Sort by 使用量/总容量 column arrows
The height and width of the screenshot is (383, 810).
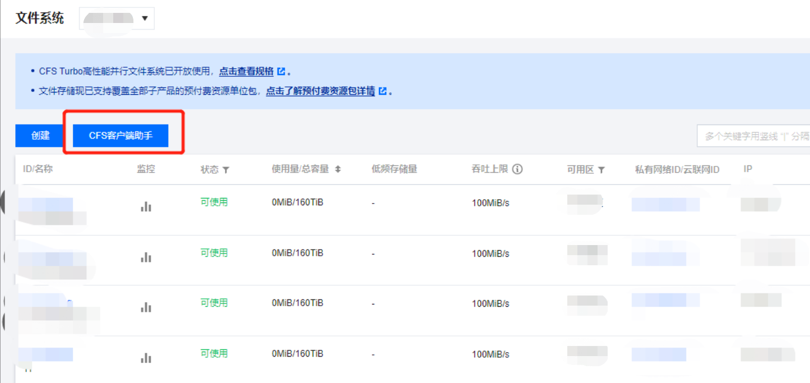pyautogui.click(x=338, y=169)
